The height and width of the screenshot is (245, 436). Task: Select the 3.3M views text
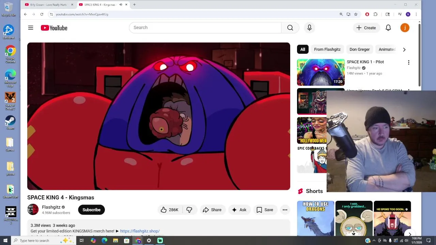click(41, 225)
